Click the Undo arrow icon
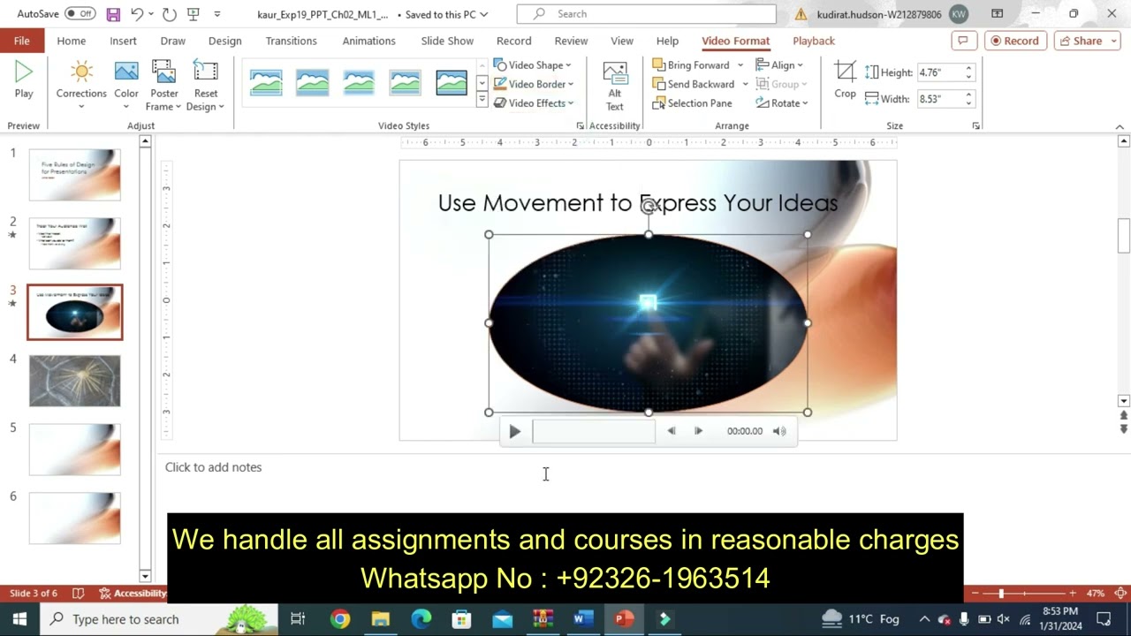 (x=137, y=14)
